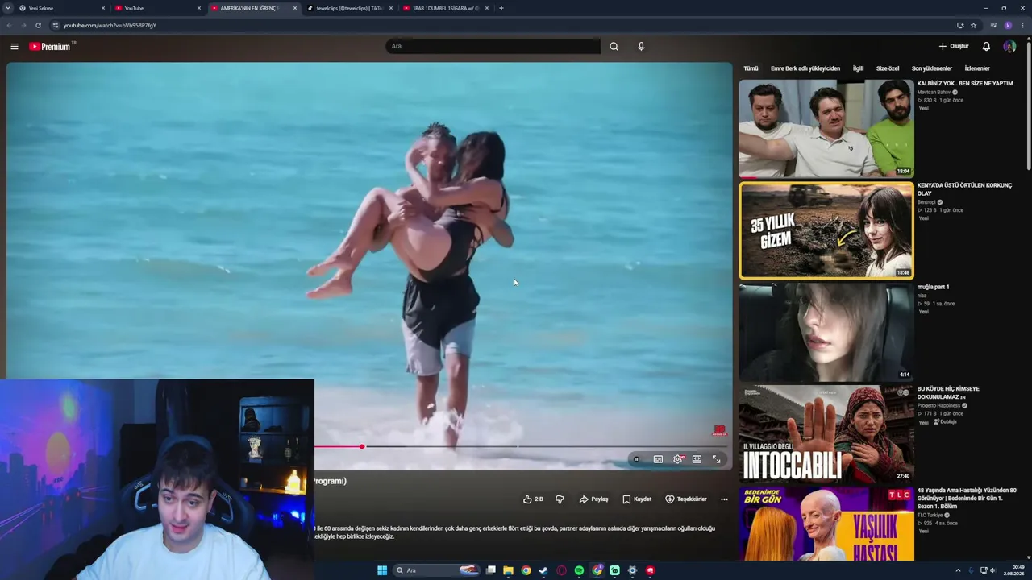Open the volume control in the system tray
This screenshot has height=580, width=1032.
click(992, 570)
